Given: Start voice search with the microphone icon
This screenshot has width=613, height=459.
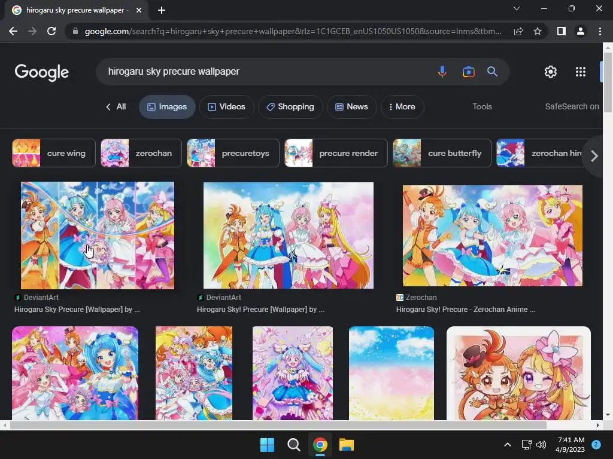Looking at the screenshot, I should [442, 72].
